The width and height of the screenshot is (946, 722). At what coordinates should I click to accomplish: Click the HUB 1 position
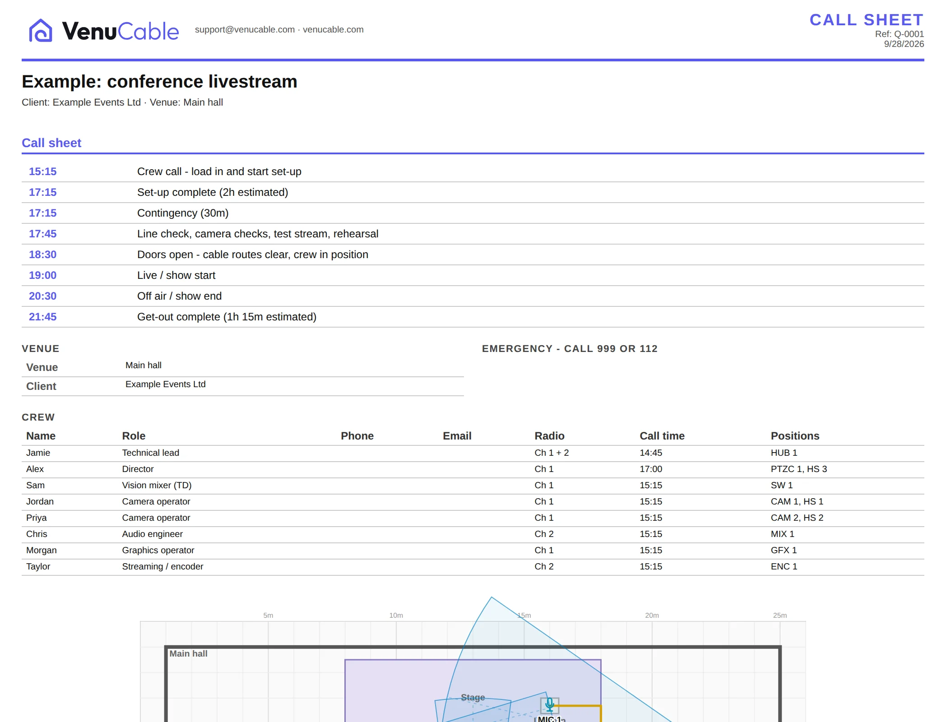784,453
